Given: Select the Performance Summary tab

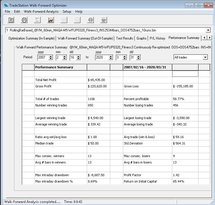Looking at the screenshot, I should (184, 38).
